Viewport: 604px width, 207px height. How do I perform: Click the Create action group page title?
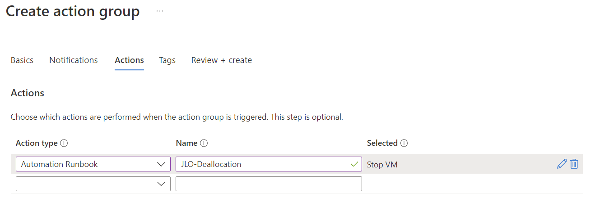click(x=73, y=11)
